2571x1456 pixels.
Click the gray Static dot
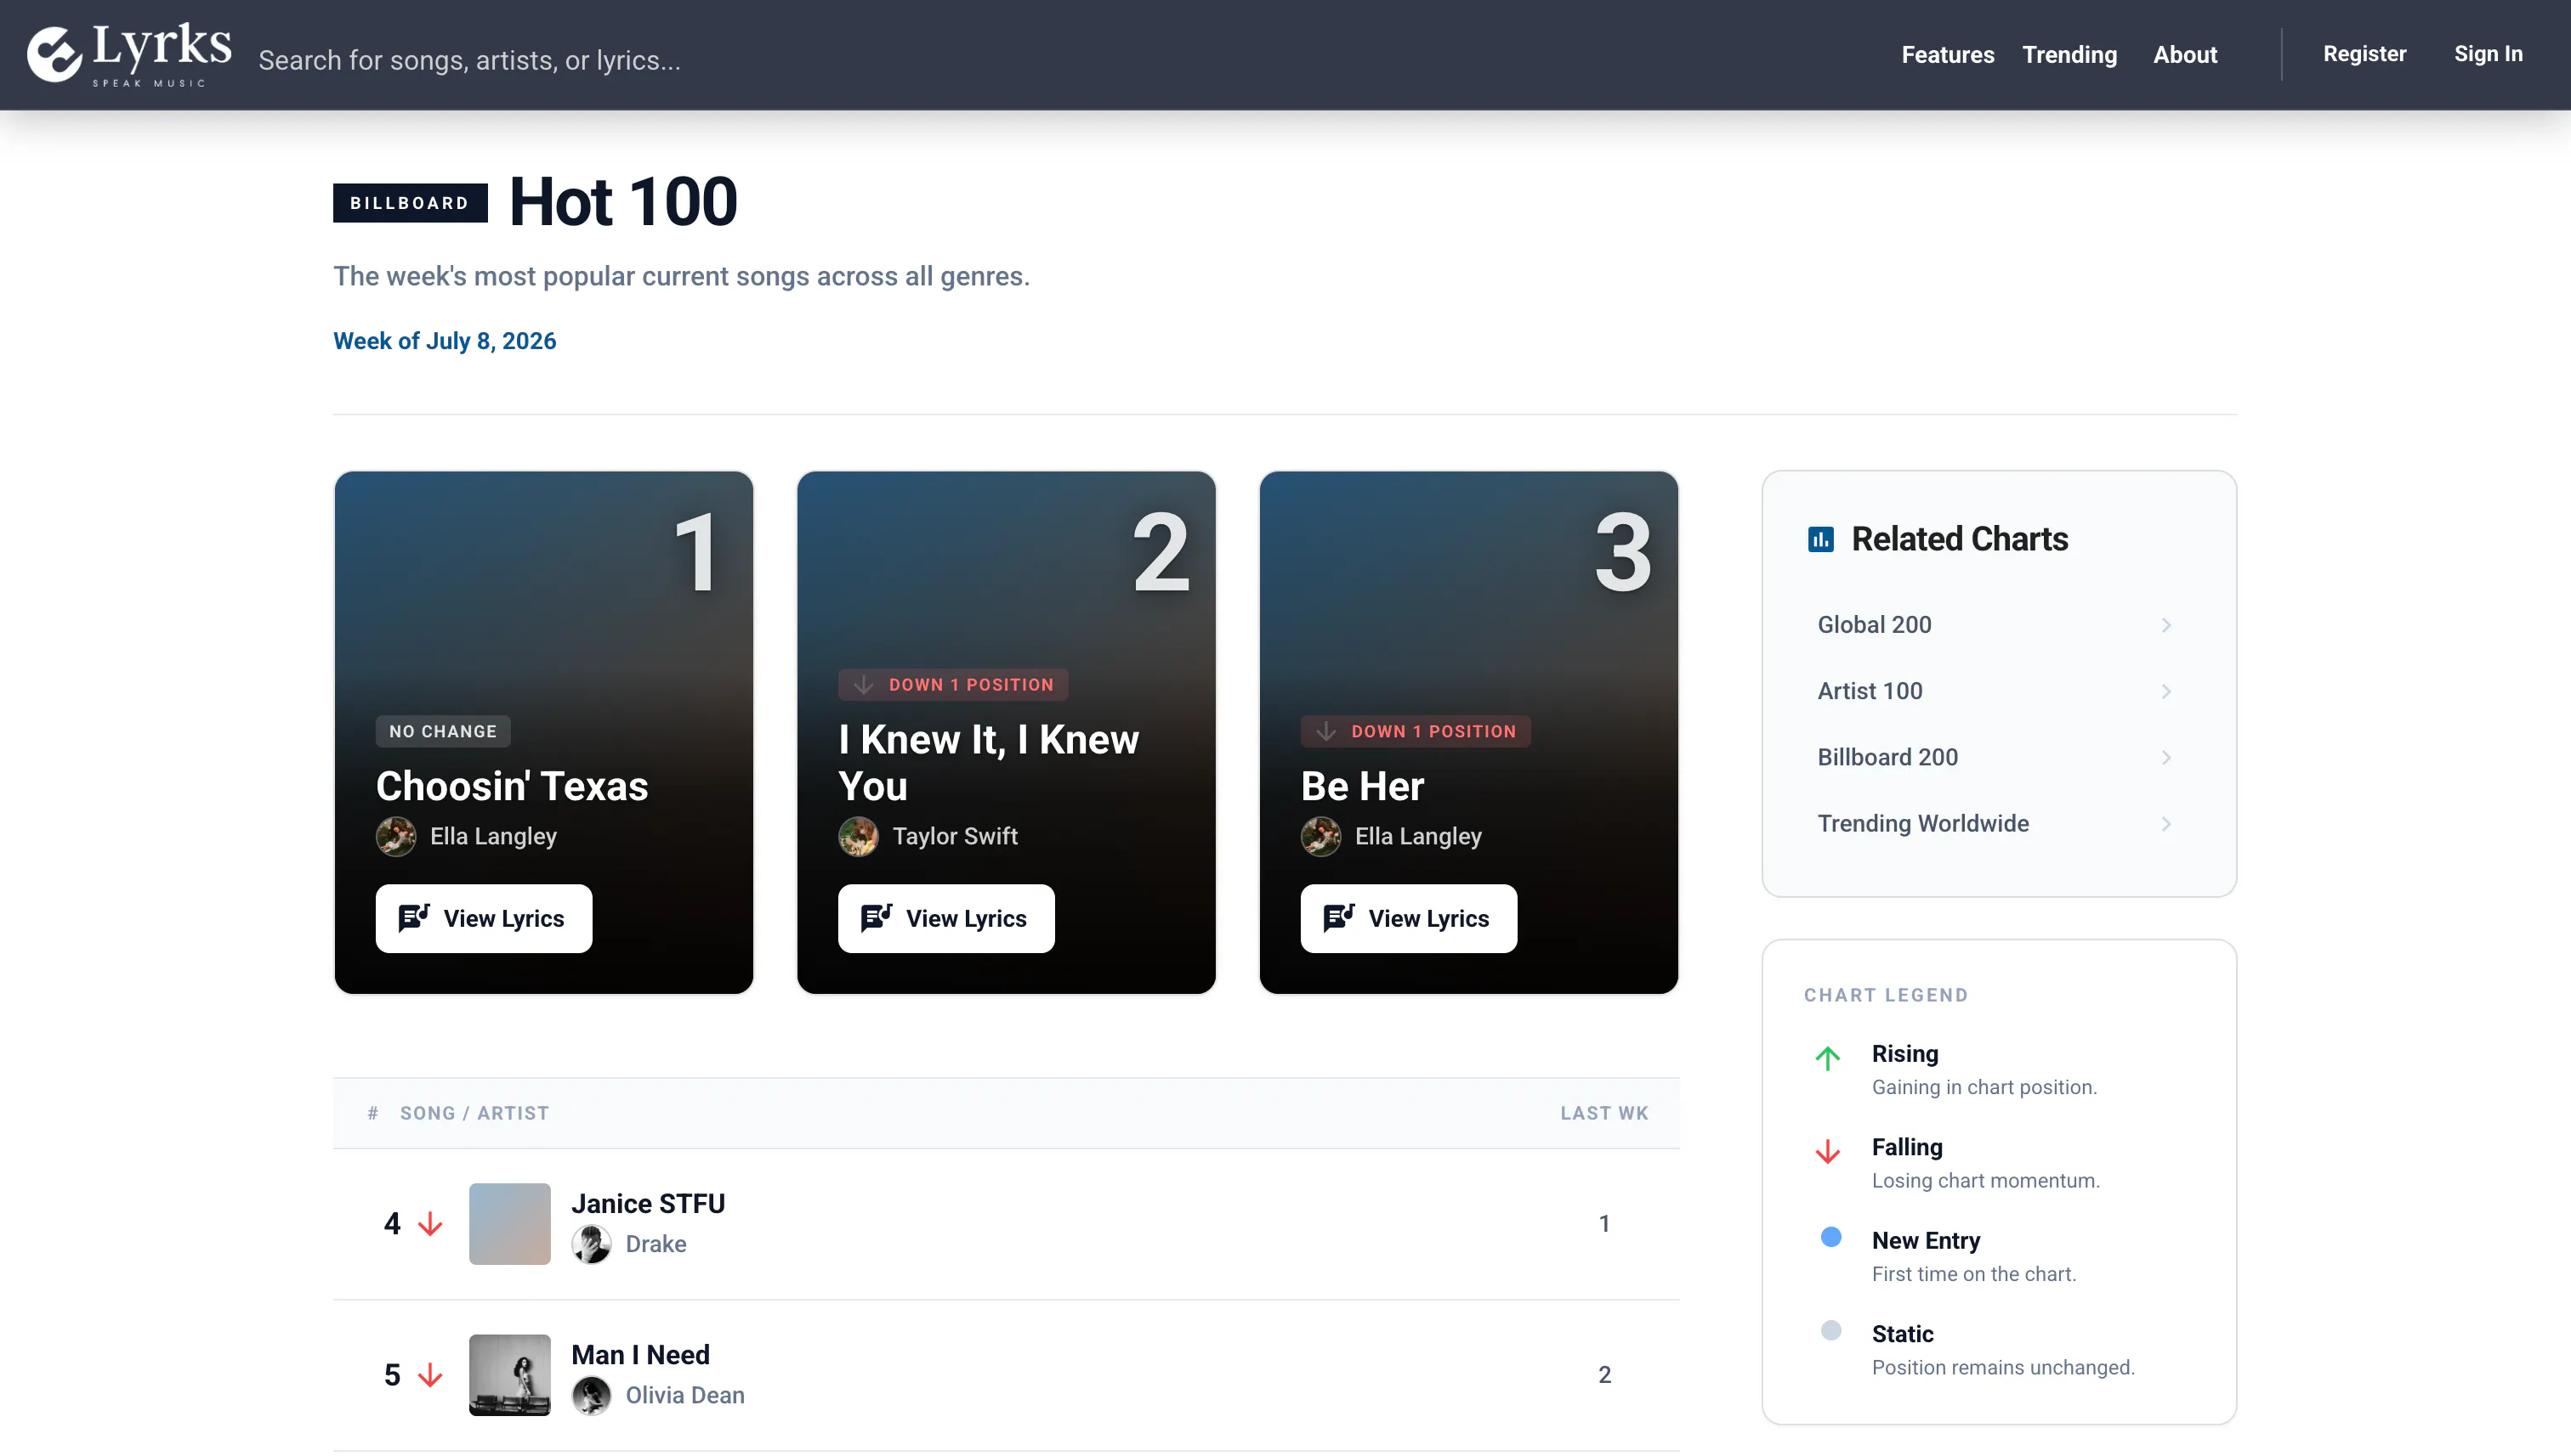[x=1830, y=1331]
